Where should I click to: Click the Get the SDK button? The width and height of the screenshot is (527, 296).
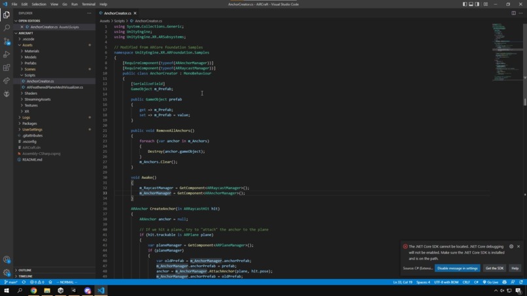(x=494, y=268)
